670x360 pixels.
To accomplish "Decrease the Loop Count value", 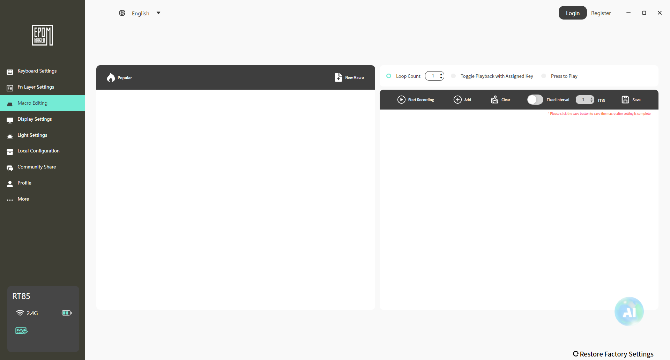I will (x=441, y=78).
